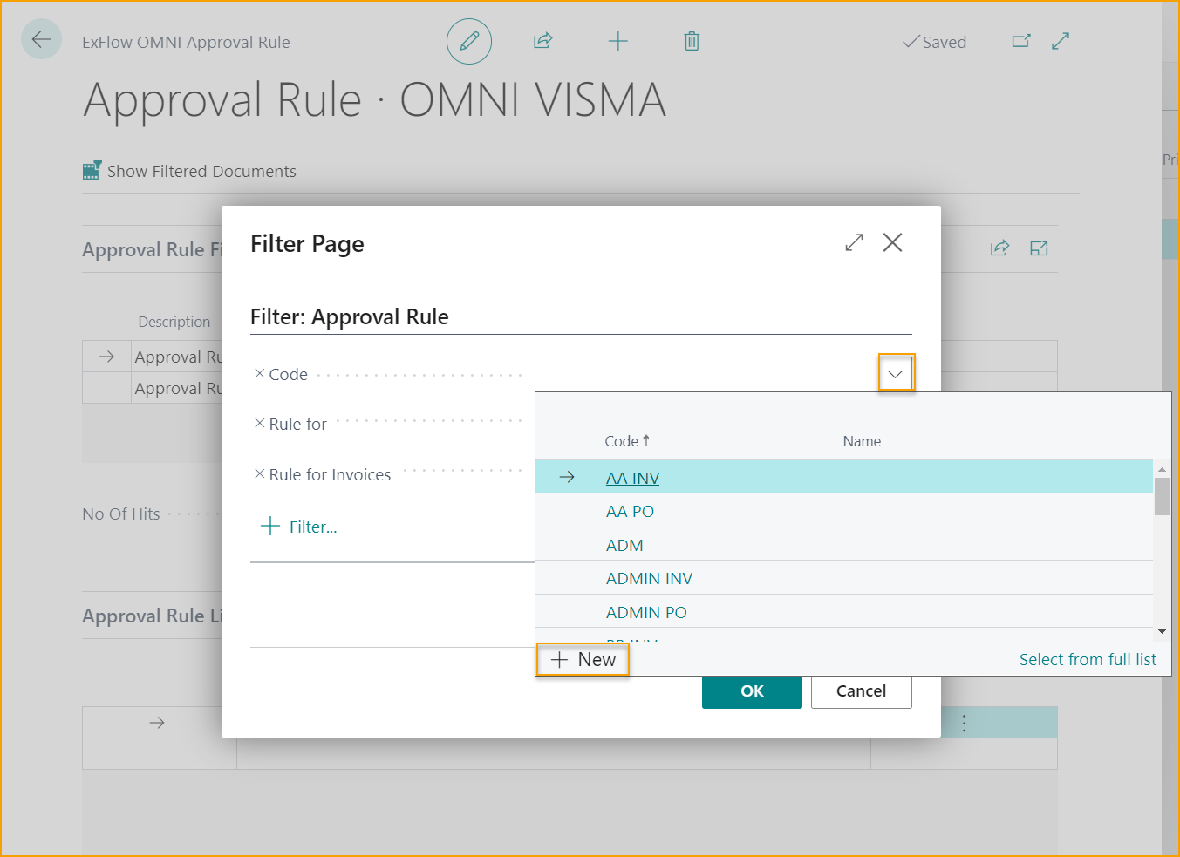Close the Filter Page dialog
1180x857 pixels.
point(892,242)
